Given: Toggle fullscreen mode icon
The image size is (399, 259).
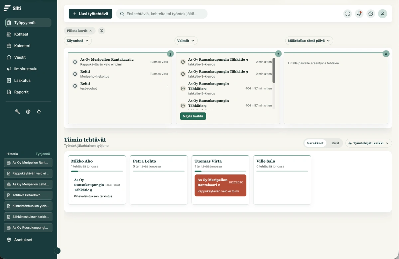Looking at the screenshot, I should (x=347, y=14).
